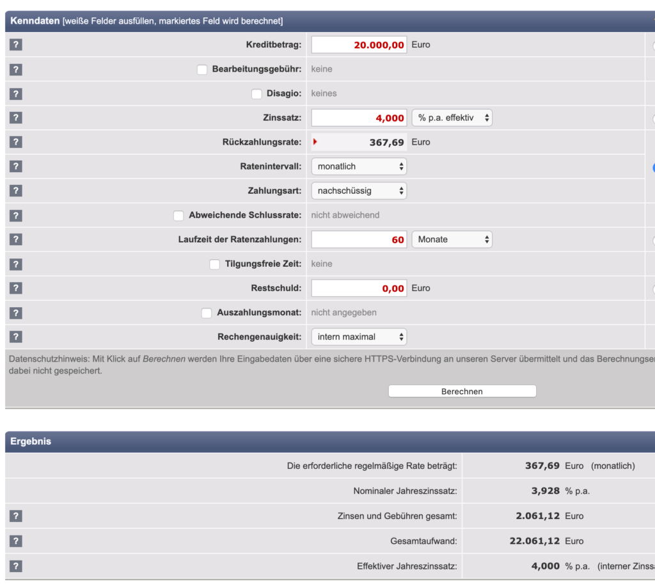This screenshot has width=655, height=588.
Task: Open help icon for Gesamtaufwand
Action: click(16, 541)
